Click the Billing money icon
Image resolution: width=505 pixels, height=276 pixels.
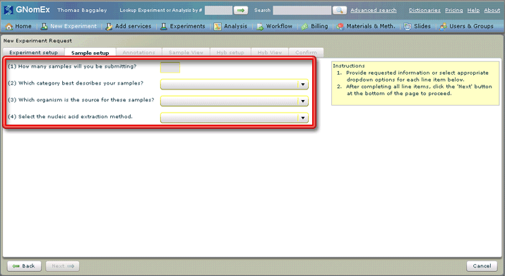tap(304, 26)
